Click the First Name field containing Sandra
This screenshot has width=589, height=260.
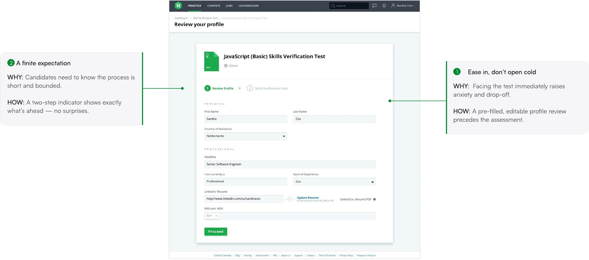click(x=246, y=119)
